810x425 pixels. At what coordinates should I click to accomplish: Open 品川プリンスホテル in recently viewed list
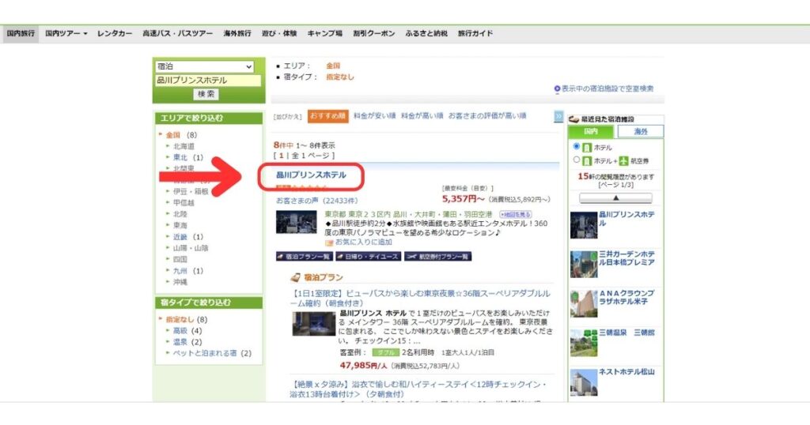(626, 219)
